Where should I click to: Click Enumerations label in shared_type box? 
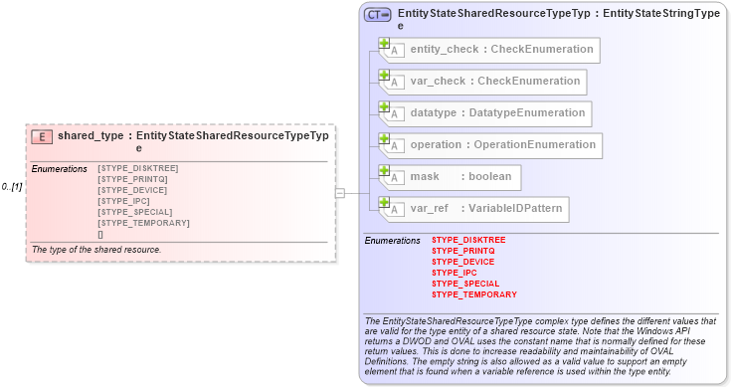pos(60,169)
